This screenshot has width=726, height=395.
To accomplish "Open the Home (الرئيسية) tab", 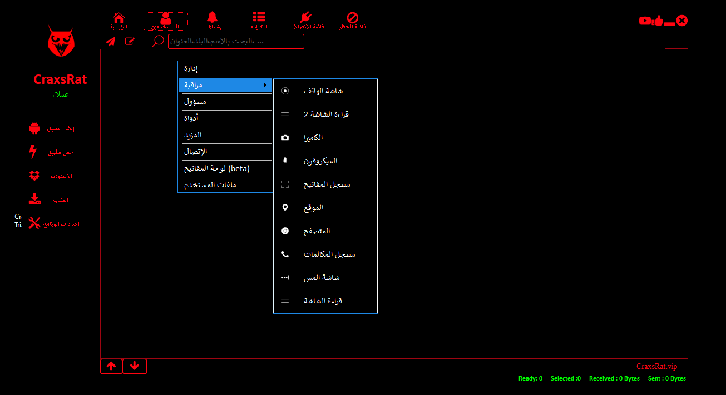I will click(x=118, y=21).
